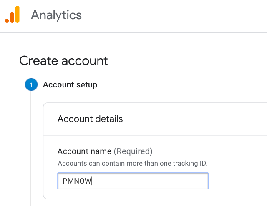Click the tall yellow bar of the Analytics logo
Image resolution: width=267 pixels, height=206 pixels.
[x=18, y=15]
